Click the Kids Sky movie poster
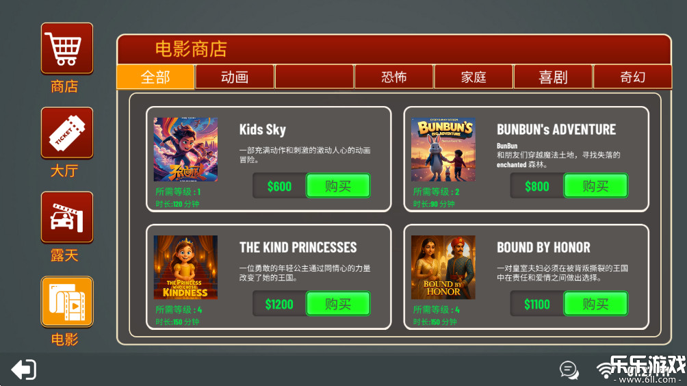 [185, 149]
